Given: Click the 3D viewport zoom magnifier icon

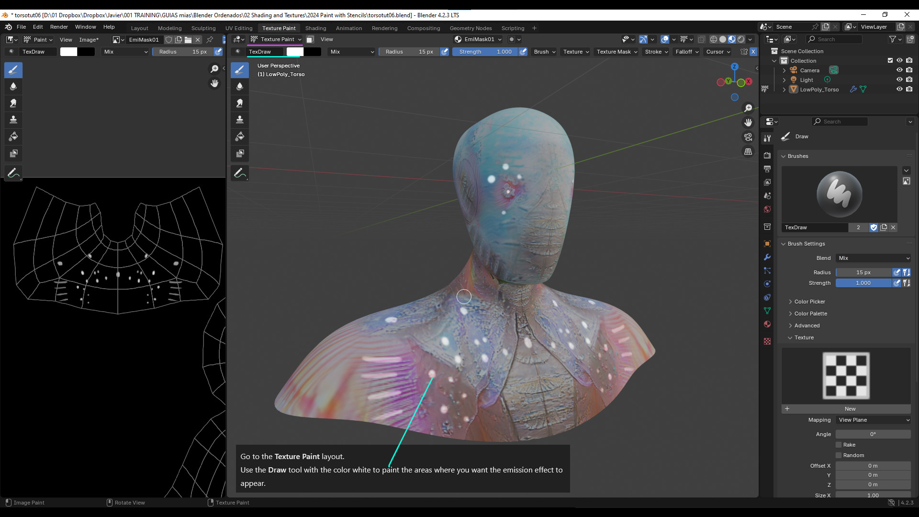Looking at the screenshot, I should (748, 108).
